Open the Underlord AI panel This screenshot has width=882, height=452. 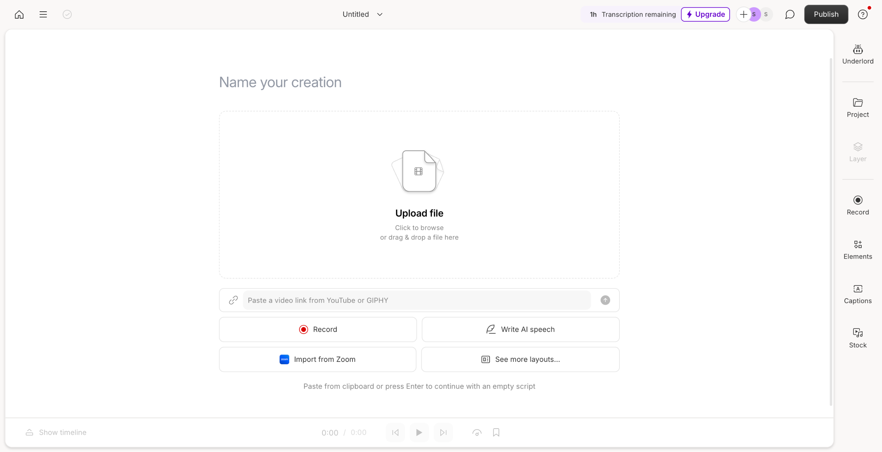[x=858, y=54]
